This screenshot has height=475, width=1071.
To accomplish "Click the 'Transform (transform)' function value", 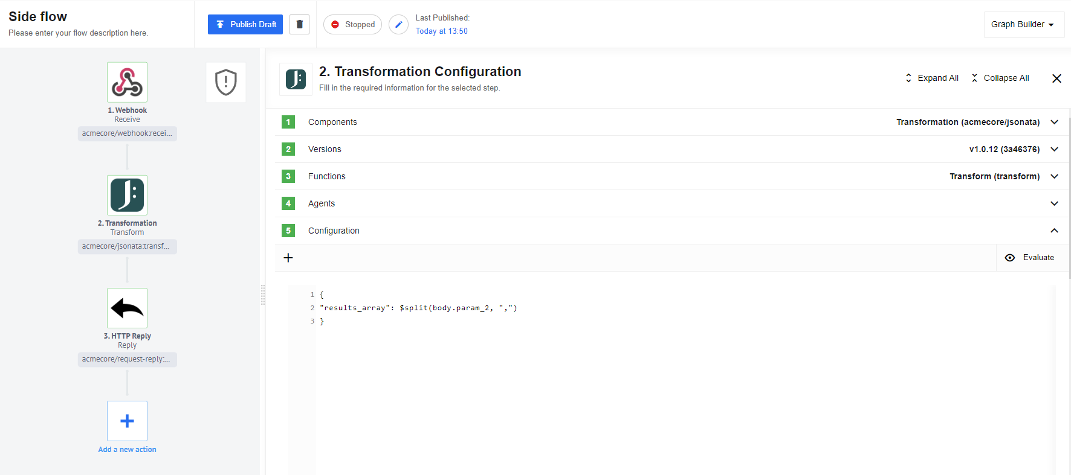I will pos(995,176).
